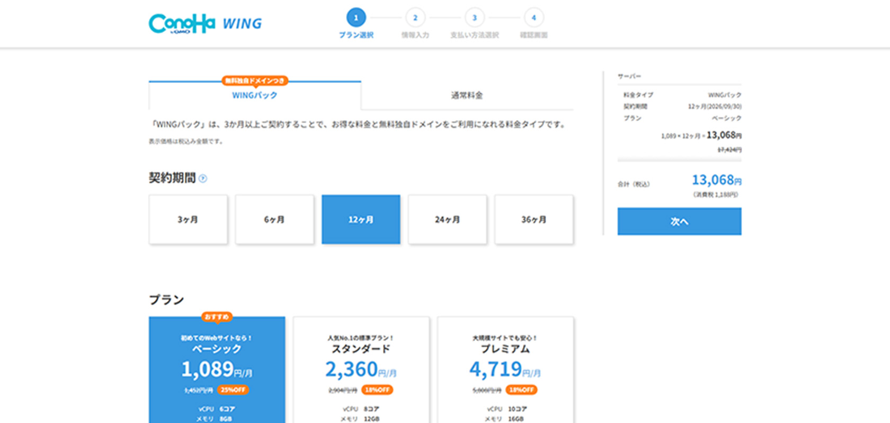Choose the 12ヶ月 contract period

361,219
